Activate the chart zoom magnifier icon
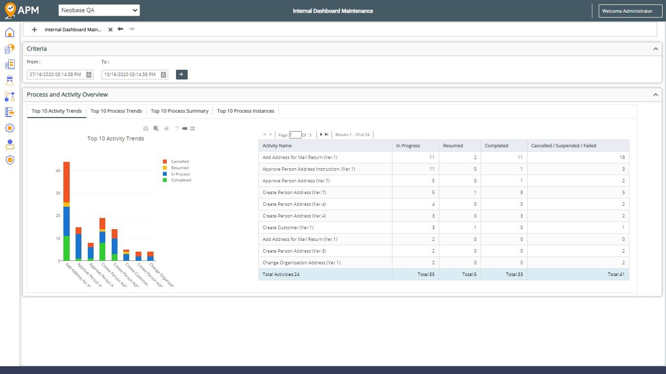The width and height of the screenshot is (666, 374). [x=156, y=129]
